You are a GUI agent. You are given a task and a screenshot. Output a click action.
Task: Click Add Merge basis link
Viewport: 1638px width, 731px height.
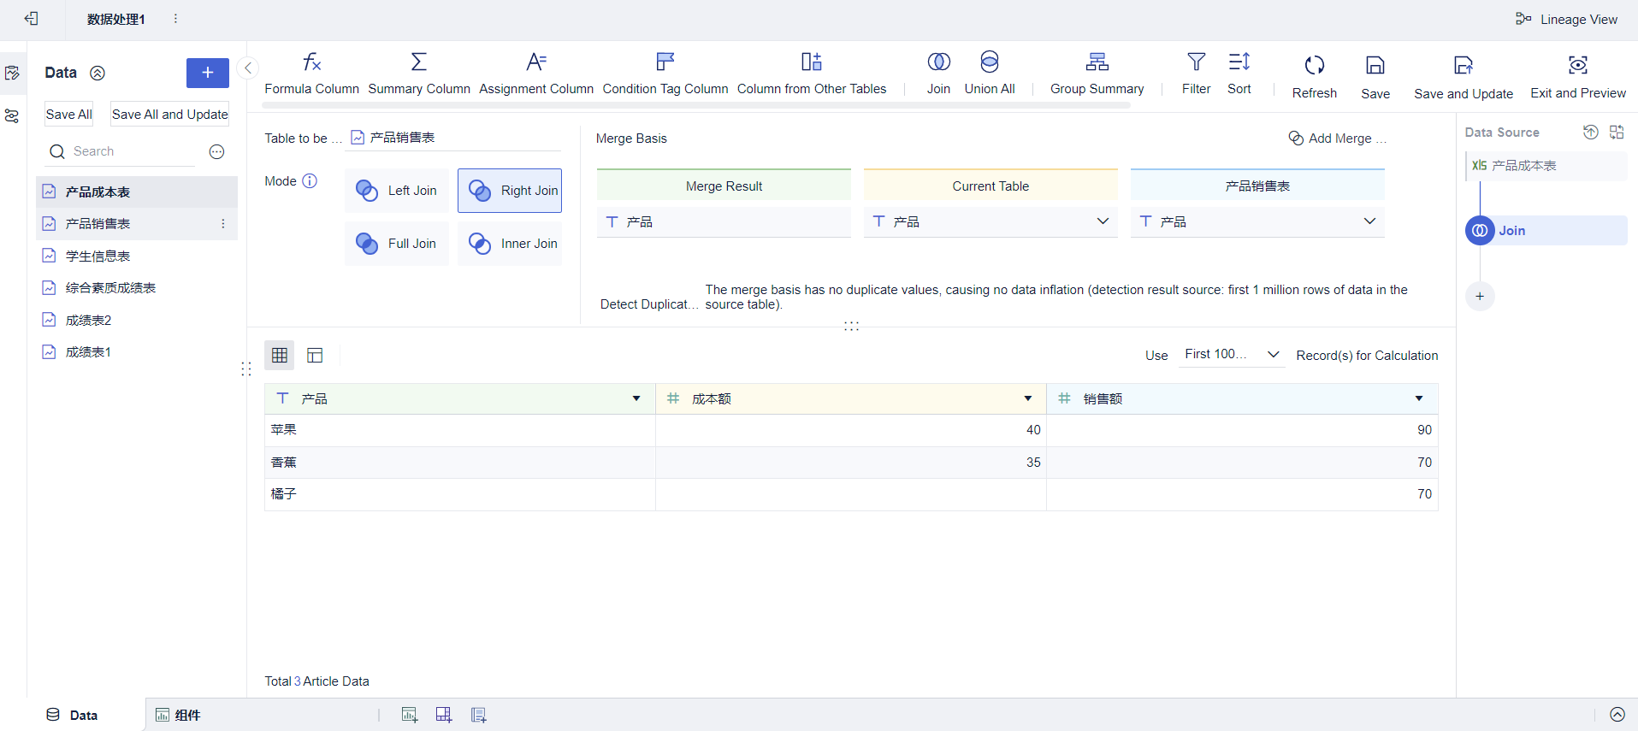tap(1338, 139)
